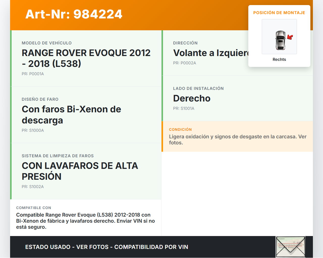Click 'PR: S1002A' code
Viewport: 323px width, 258px height.
33,187
